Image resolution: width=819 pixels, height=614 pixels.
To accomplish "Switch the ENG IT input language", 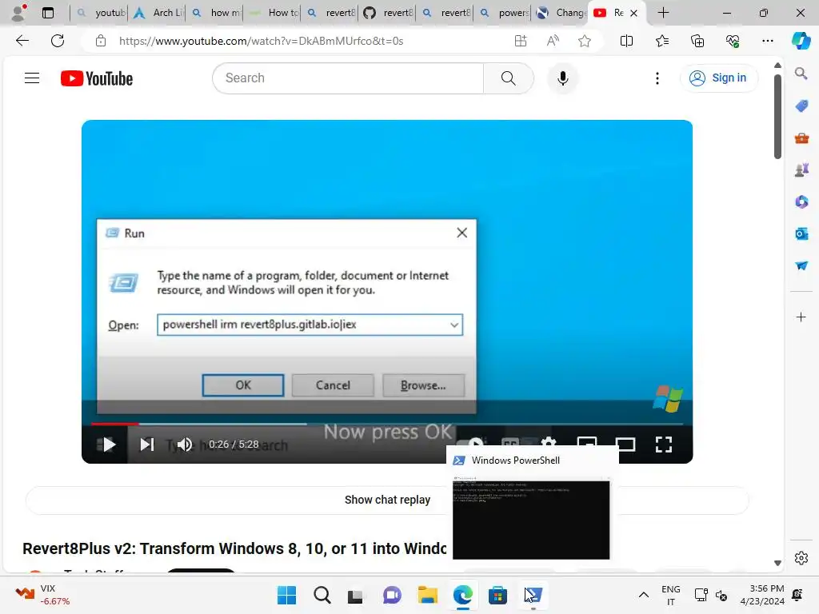I will [x=671, y=595].
